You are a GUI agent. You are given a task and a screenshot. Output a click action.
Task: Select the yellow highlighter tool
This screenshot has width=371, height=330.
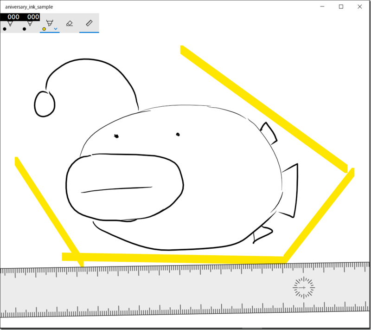pyautogui.click(x=50, y=23)
